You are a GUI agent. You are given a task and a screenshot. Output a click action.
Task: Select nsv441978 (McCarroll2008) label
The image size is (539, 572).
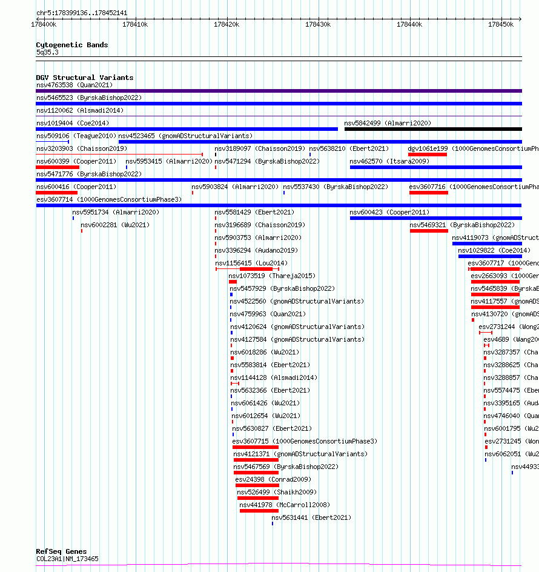click(x=285, y=505)
